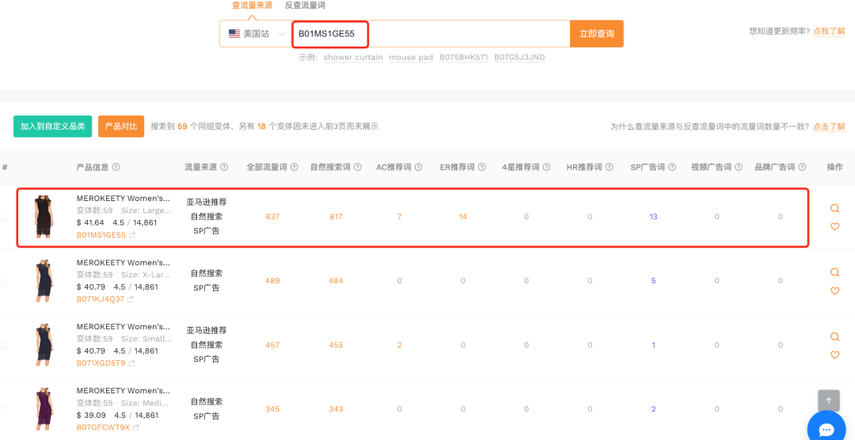Click the scroll-to-top arrow button

click(x=828, y=400)
